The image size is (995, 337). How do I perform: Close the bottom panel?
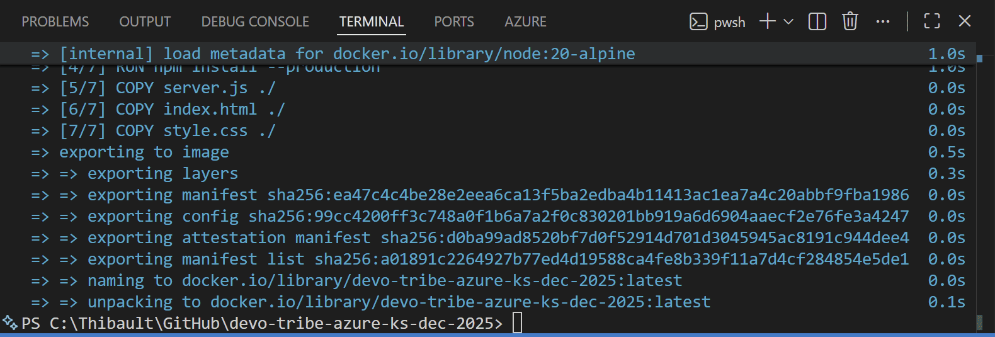tap(964, 21)
